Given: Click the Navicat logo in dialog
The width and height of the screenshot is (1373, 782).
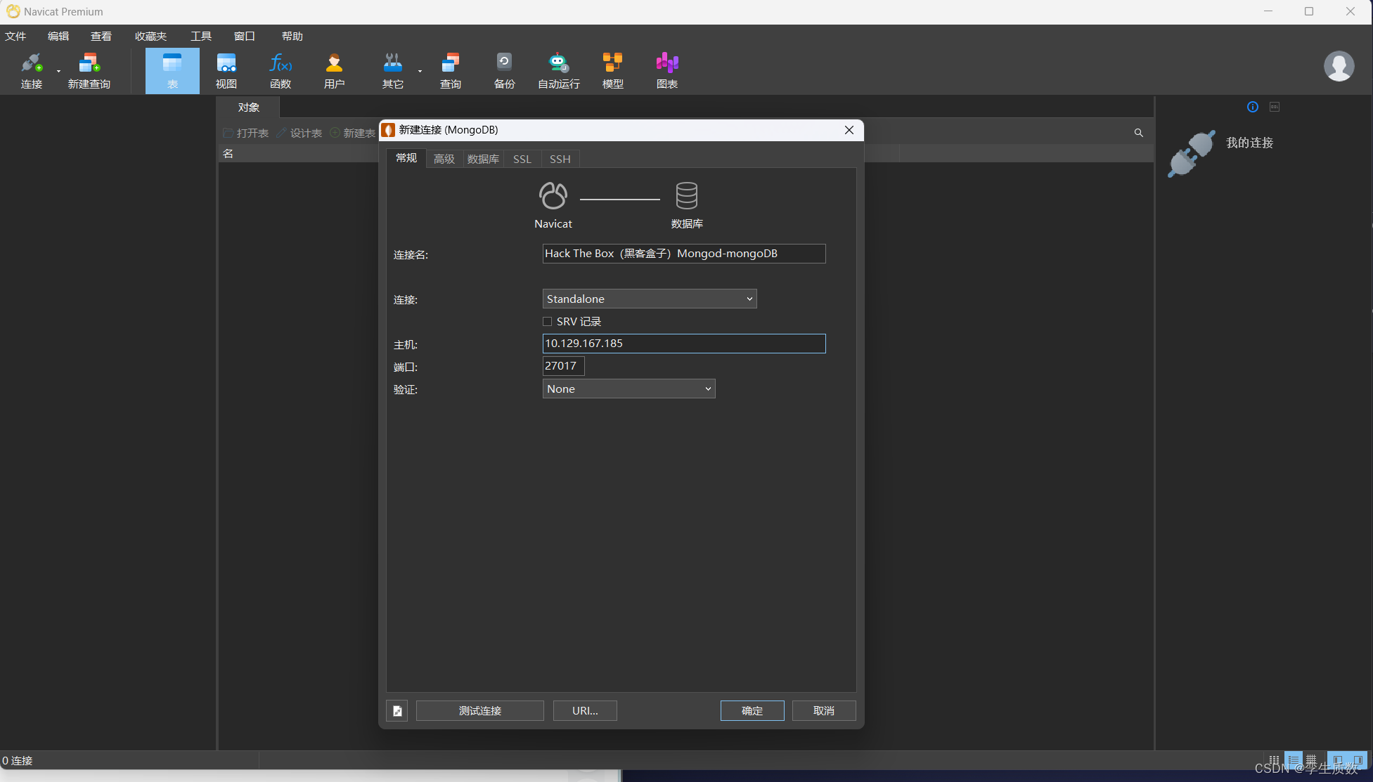Looking at the screenshot, I should point(553,195).
